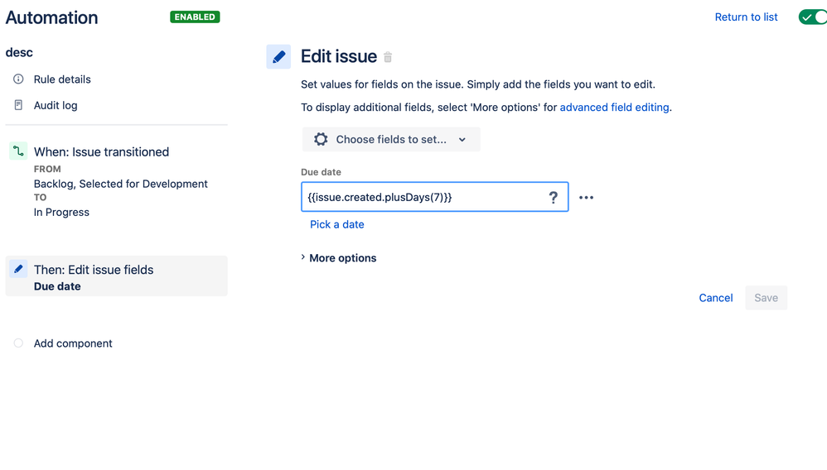Image resolution: width=827 pixels, height=470 pixels.
Task: Open the Choose fields to set dropdown
Action: tap(391, 139)
